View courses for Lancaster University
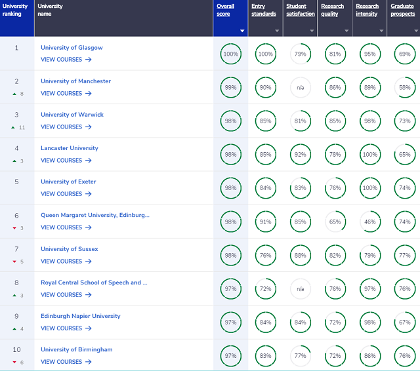Image resolution: width=420 pixels, height=371 pixels. pyautogui.click(x=66, y=160)
